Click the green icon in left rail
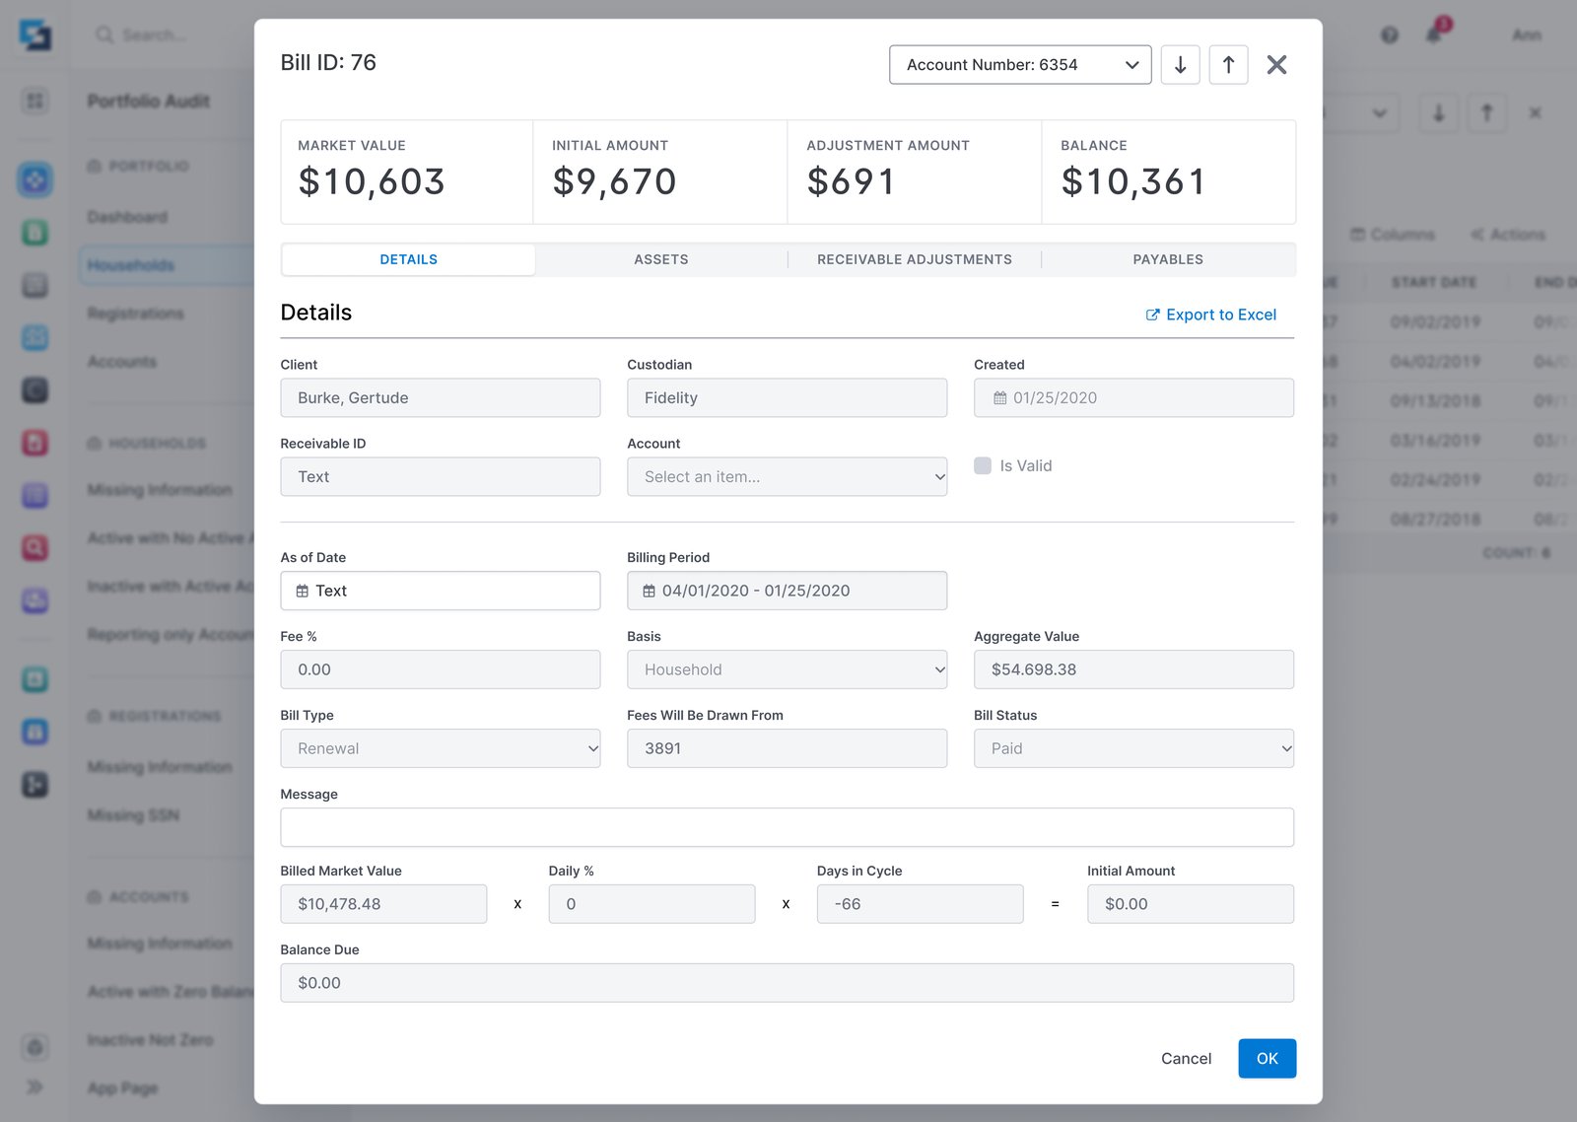 click(34, 233)
